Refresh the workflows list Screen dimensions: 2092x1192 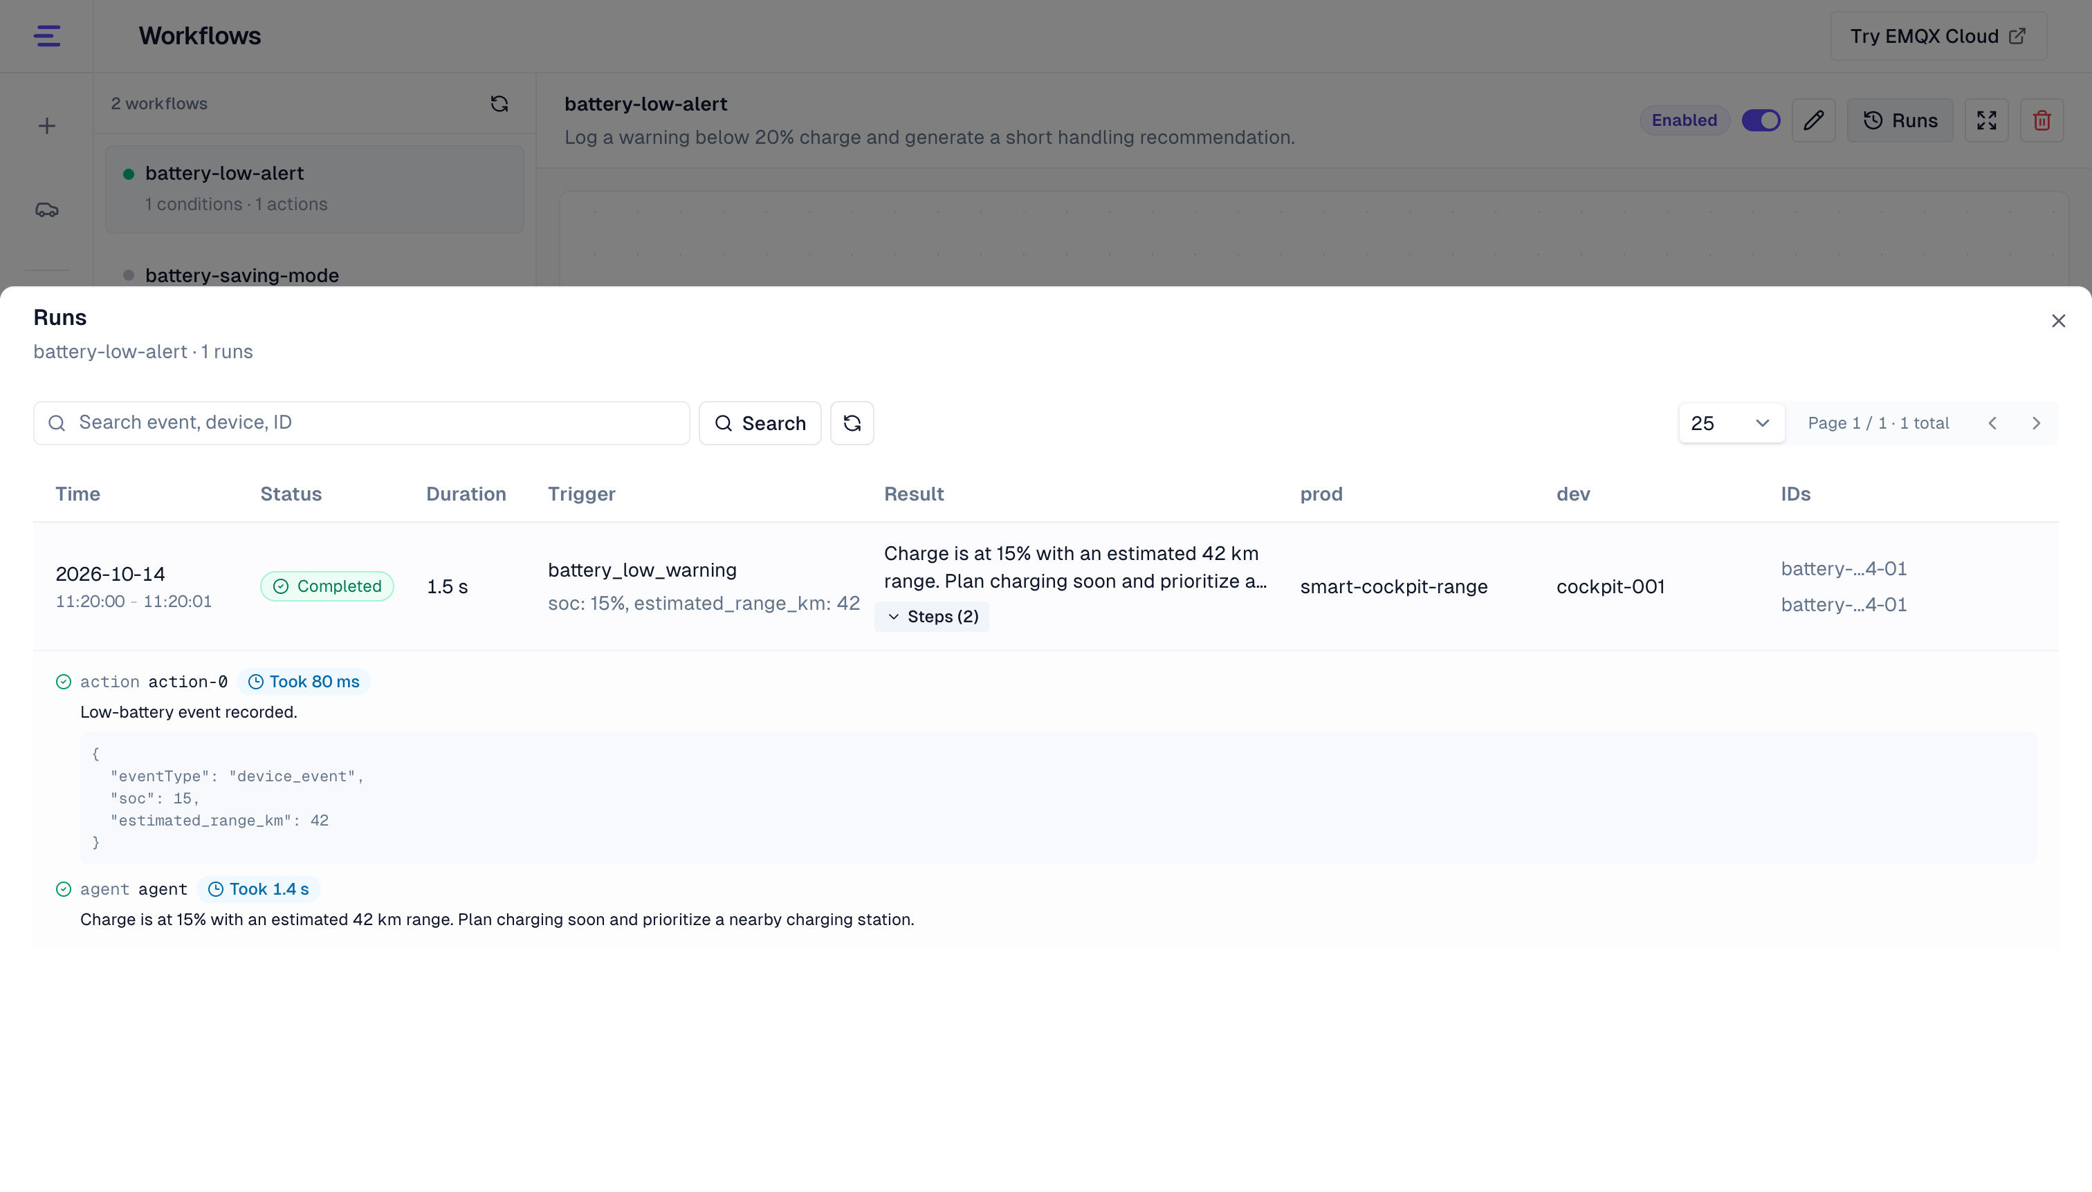[499, 104]
